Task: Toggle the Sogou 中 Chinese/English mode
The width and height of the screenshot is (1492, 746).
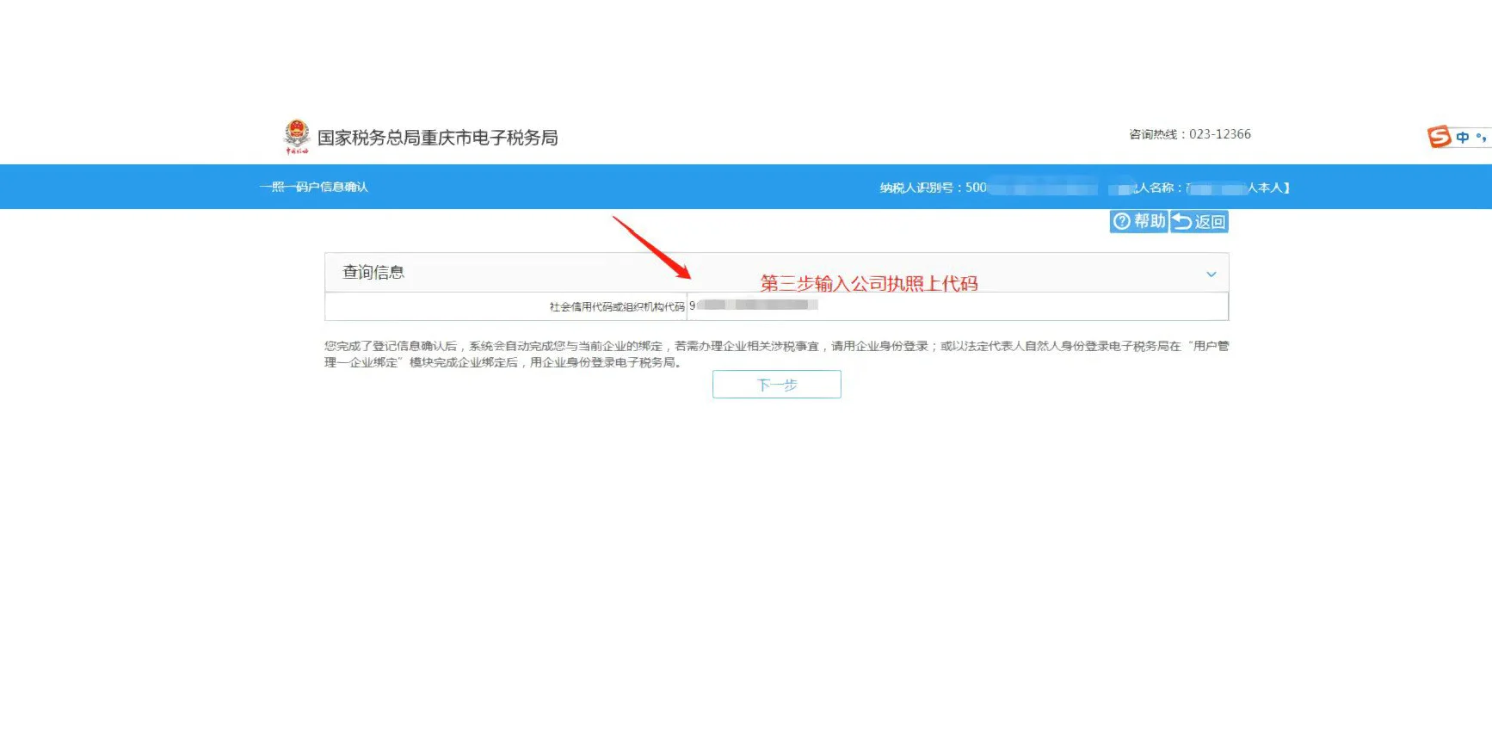Action: tap(1462, 138)
